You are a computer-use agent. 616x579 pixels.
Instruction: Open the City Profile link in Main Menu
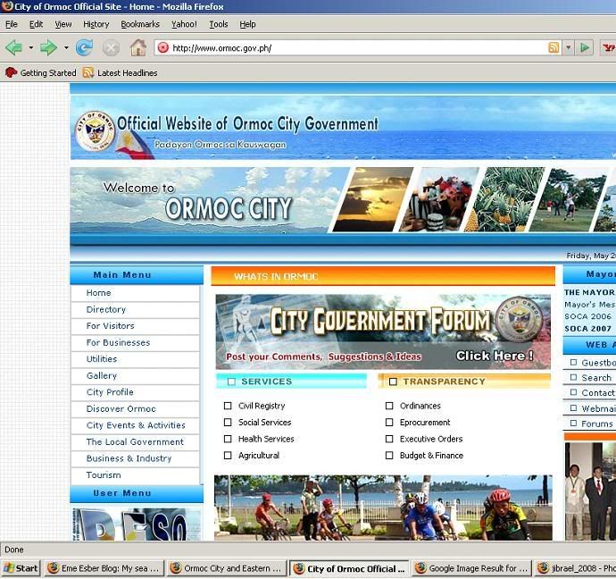coord(110,392)
